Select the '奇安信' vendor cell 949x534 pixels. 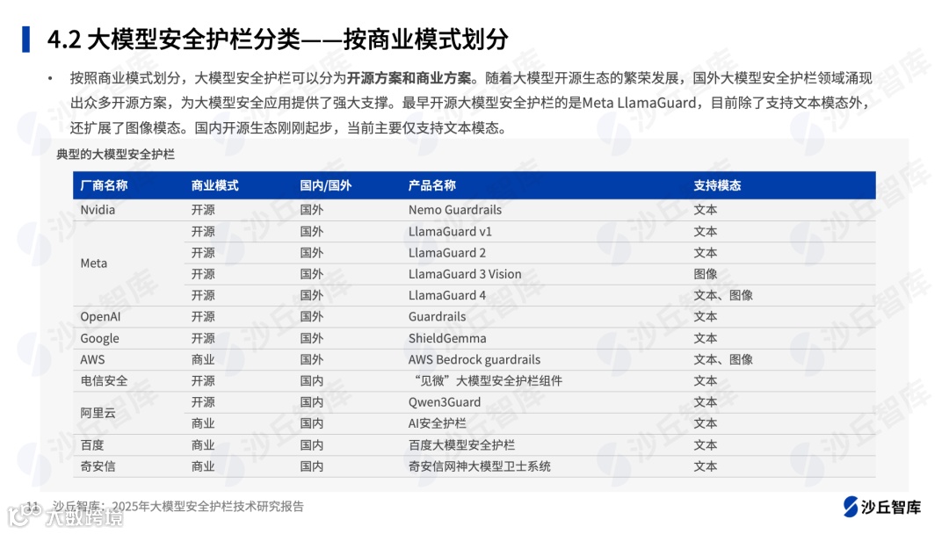click(98, 466)
